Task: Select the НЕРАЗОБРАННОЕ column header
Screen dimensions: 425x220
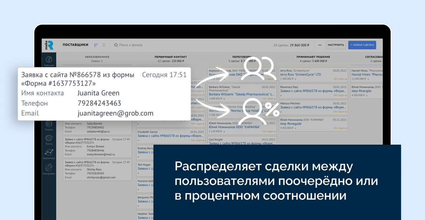Action: click(97, 57)
